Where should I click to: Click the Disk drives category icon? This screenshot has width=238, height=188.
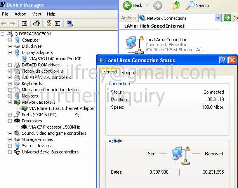coord(17,46)
